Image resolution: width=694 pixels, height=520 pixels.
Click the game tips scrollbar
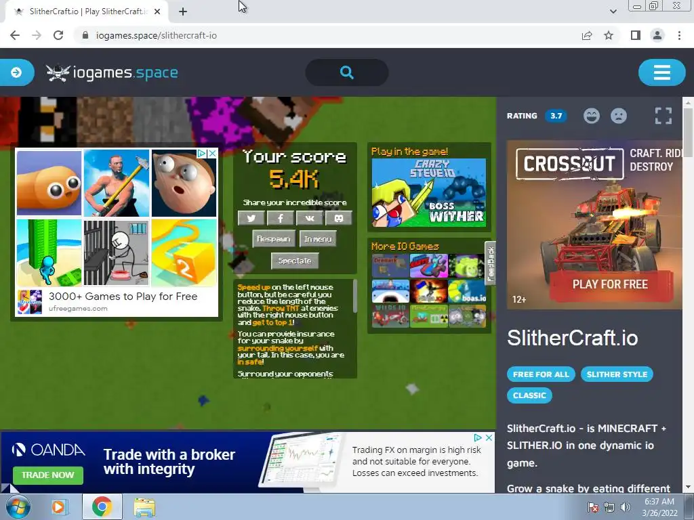[354, 297]
